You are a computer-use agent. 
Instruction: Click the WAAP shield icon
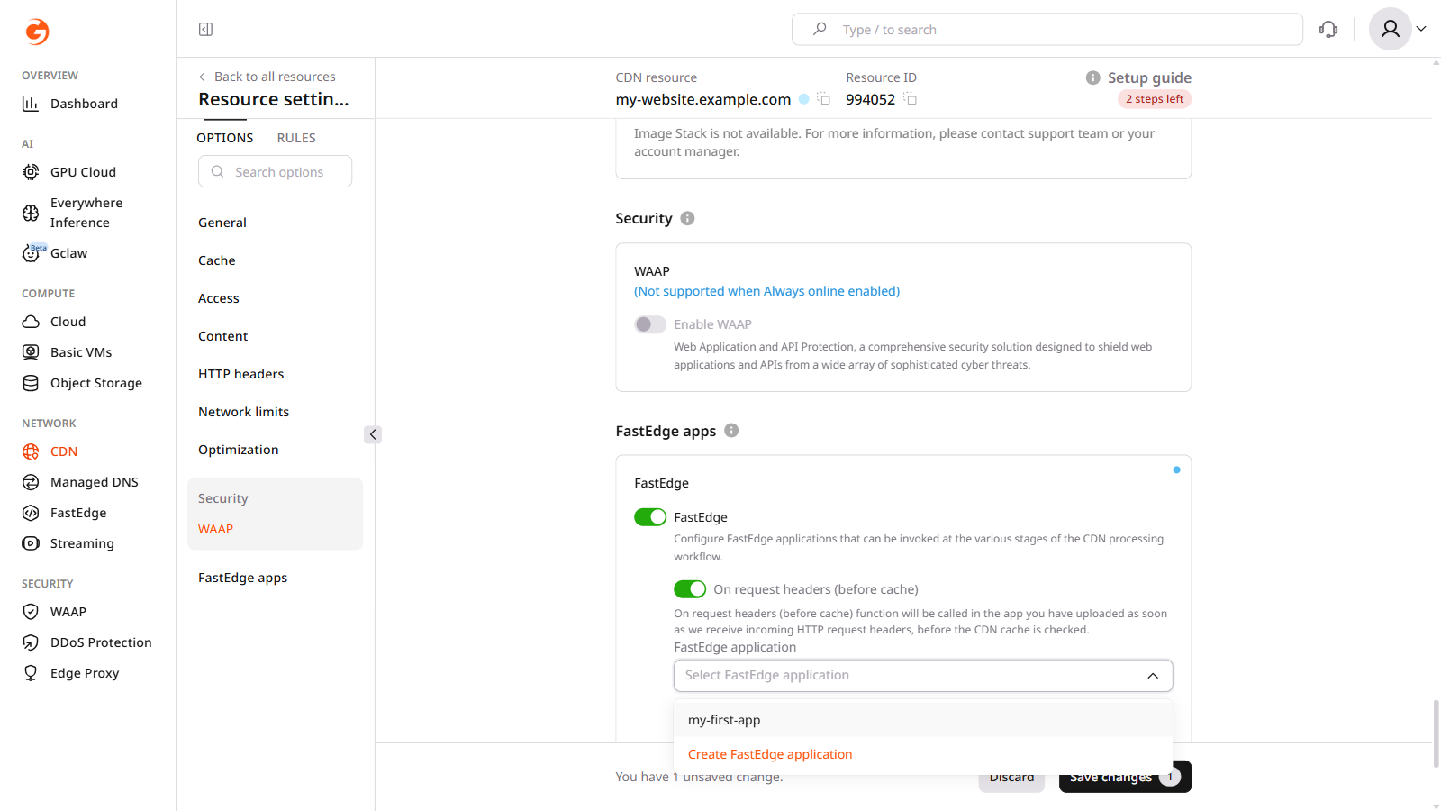31,612
